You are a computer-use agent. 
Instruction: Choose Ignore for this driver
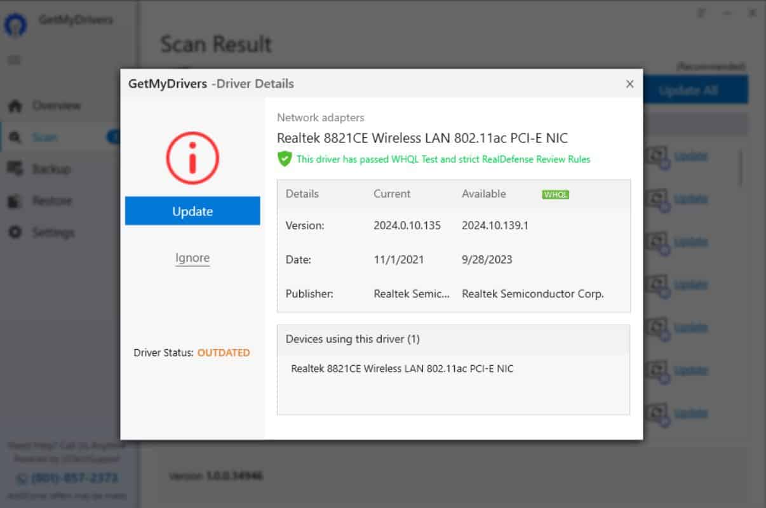point(192,258)
